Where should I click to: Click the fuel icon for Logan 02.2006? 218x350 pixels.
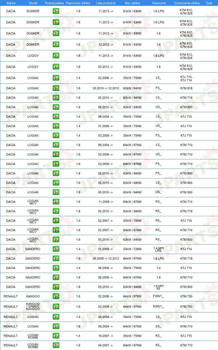click(x=56, y=78)
